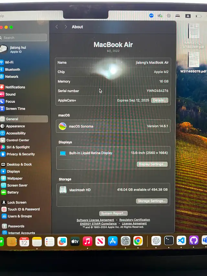Image resolution: width=207 pixels, height=276 pixels.
Task: Click the "Version 14.6.1" text
Action: pos(158,126)
